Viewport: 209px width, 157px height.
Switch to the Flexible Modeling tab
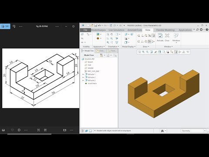pyautogui.click(x=165, y=30)
